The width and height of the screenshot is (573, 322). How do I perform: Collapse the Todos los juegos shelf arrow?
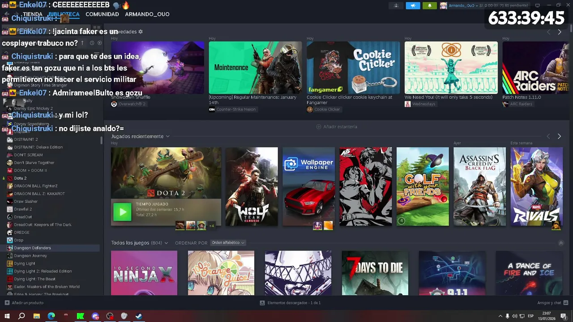pyautogui.click(x=561, y=243)
